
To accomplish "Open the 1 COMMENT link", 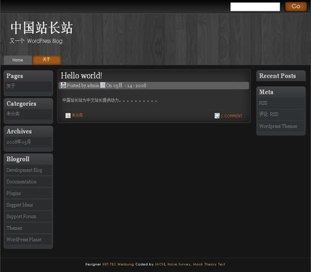I will 231,116.
